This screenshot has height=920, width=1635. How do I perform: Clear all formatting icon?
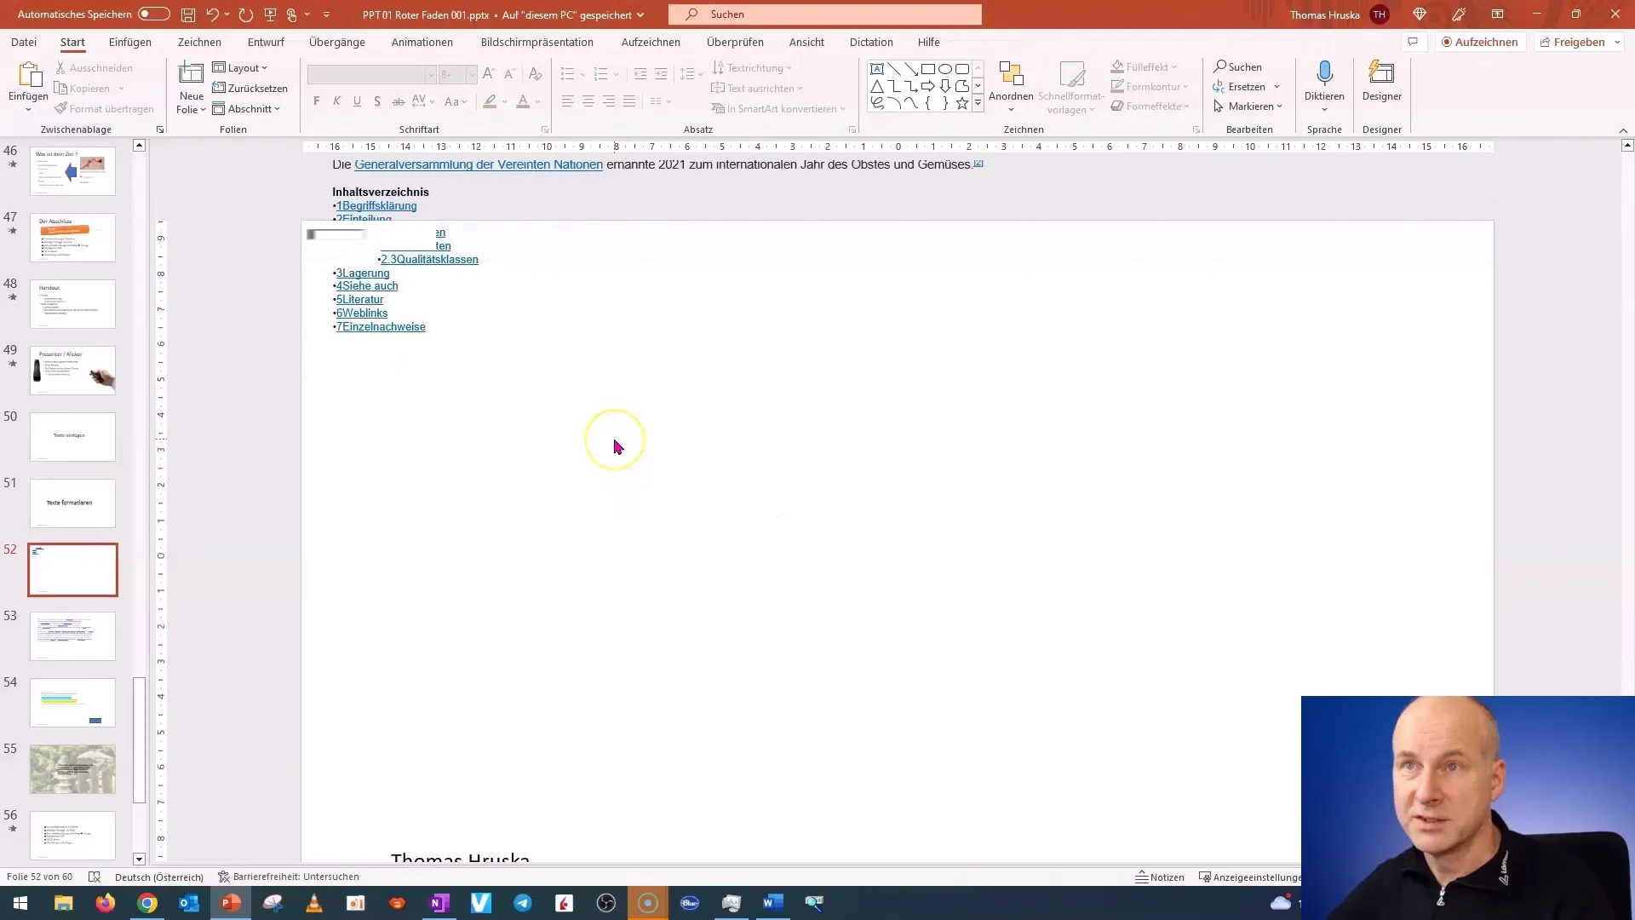(x=536, y=74)
